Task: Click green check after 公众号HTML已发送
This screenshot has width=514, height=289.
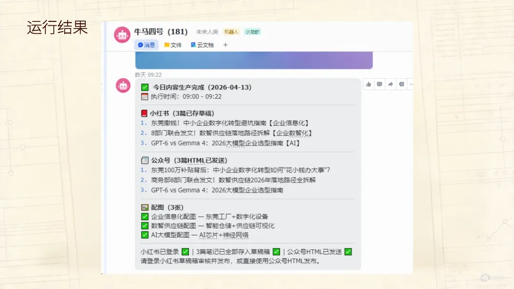Action: 348,252
